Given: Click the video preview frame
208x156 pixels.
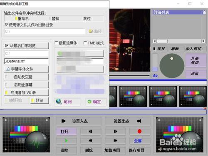Looking at the screenshot, I should (x=130, y=40).
